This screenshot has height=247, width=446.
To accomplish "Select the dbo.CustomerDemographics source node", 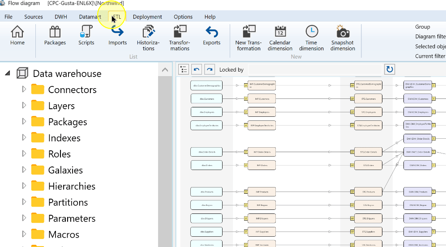I will (206, 85).
